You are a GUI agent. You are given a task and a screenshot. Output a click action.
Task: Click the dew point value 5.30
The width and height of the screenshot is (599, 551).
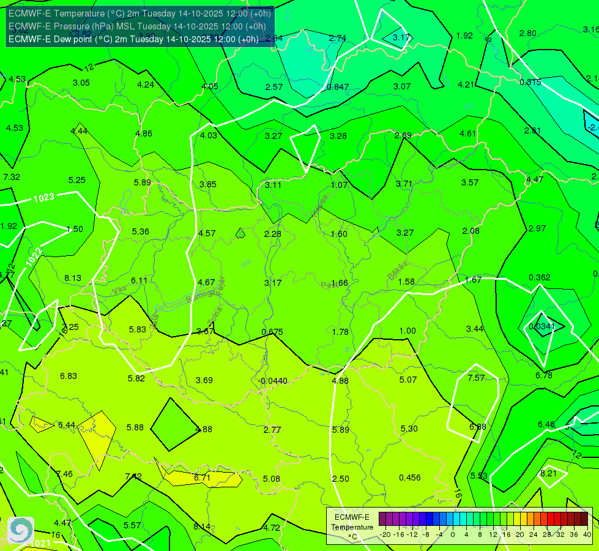coord(409,429)
